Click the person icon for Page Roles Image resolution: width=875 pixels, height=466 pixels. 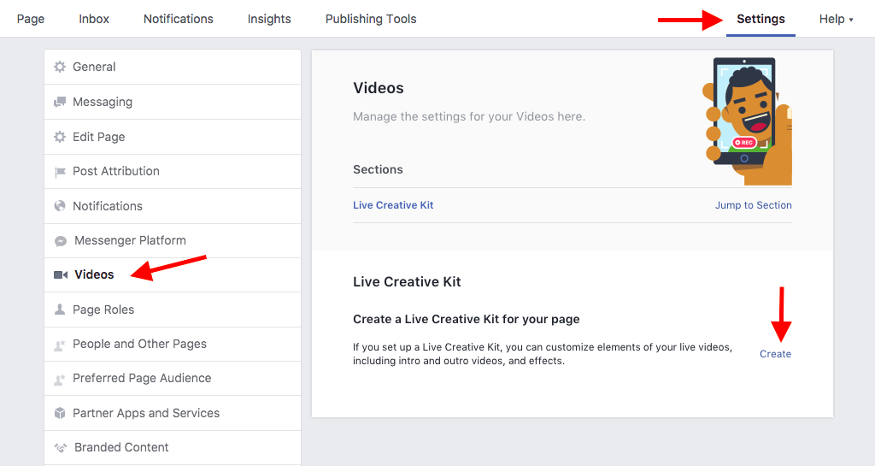click(60, 310)
